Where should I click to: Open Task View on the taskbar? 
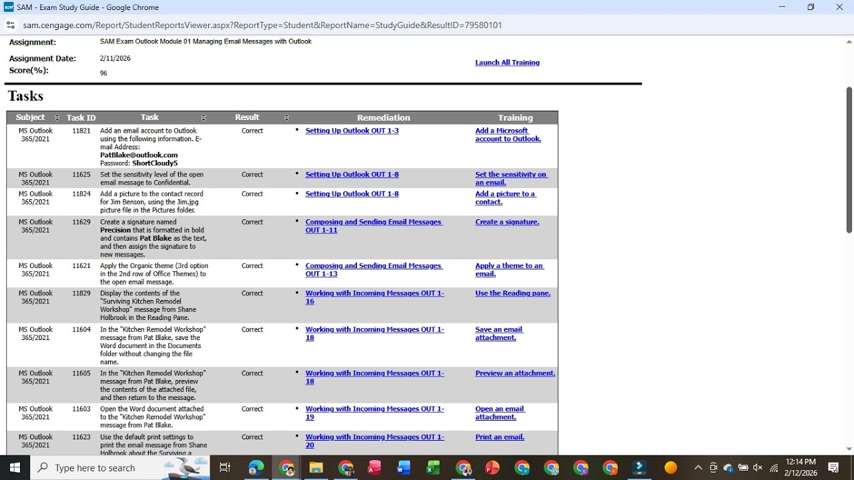[225, 467]
